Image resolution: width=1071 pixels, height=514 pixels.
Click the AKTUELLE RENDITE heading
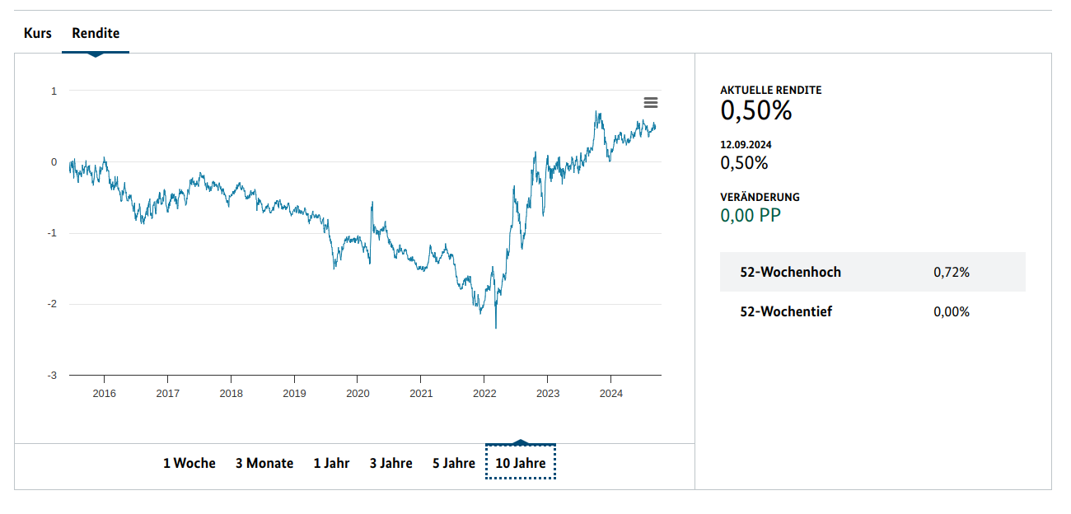pyautogui.click(x=771, y=90)
